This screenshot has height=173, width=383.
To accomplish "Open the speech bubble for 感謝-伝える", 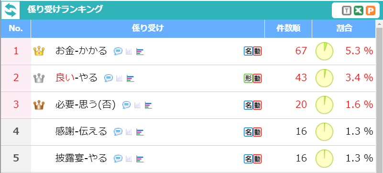I will click(118, 132).
